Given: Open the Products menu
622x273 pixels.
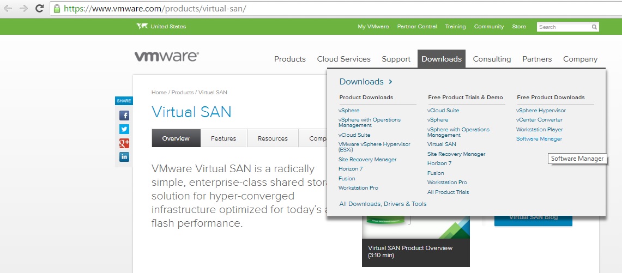Looking at the screenshot, I should point(290,59).
